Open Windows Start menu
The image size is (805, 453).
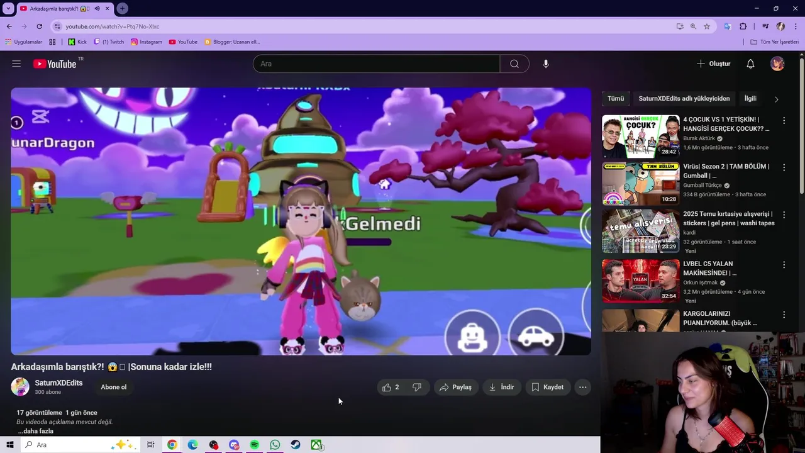(9, 445)
